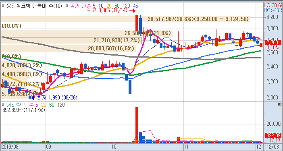Select the green 60 label in volume panel
The height and width of the screenshot is (151, 283).
coord(52,105)
